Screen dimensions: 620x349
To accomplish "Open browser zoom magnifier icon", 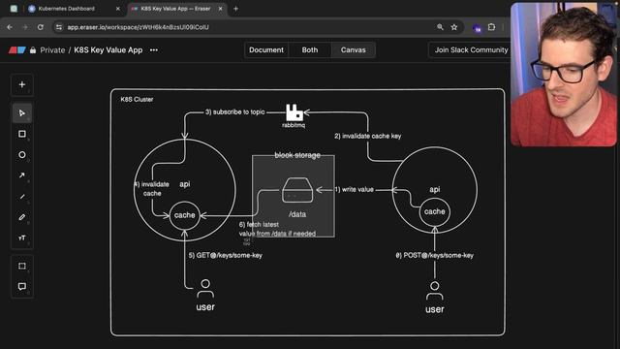I will pos(440,27).
